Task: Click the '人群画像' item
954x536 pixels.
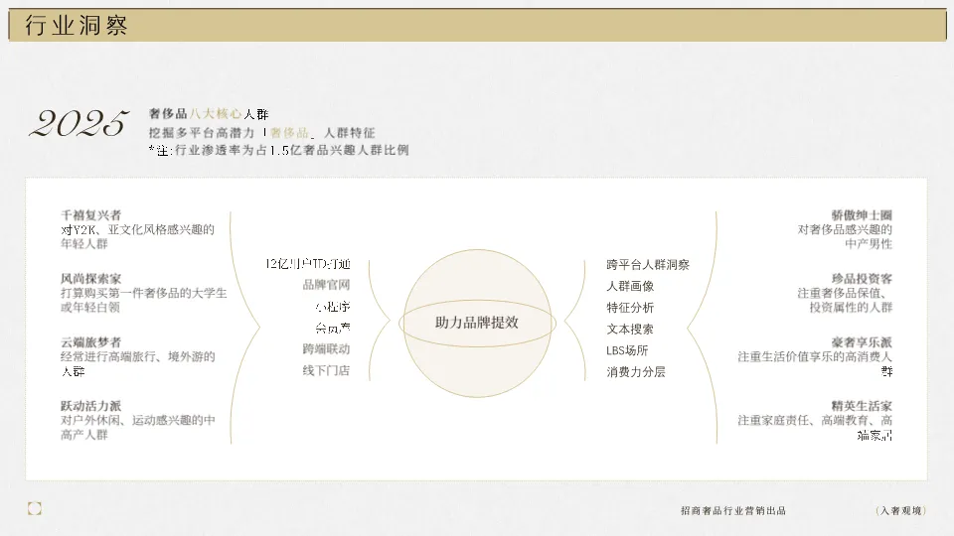Action: tap(630, 286)
